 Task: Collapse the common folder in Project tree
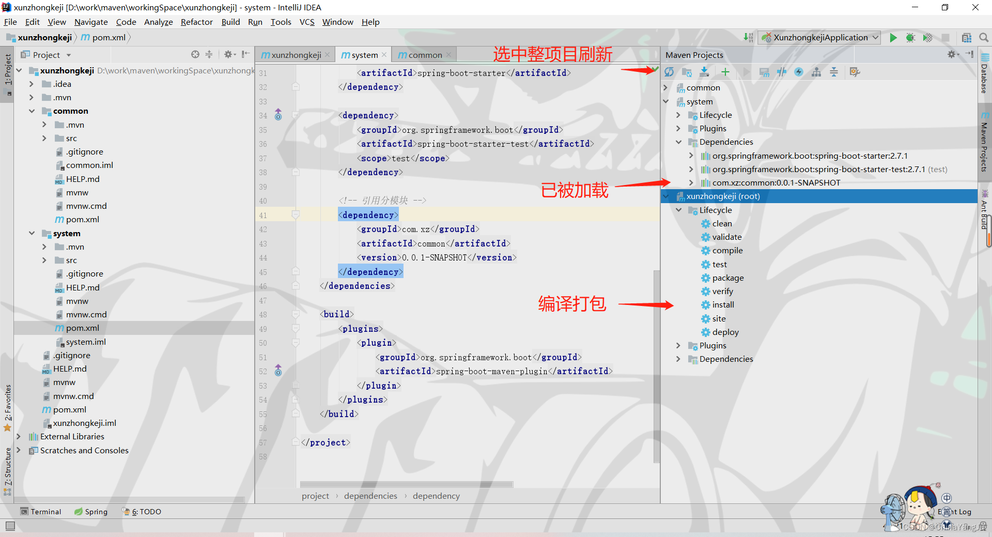pos(32,111)
